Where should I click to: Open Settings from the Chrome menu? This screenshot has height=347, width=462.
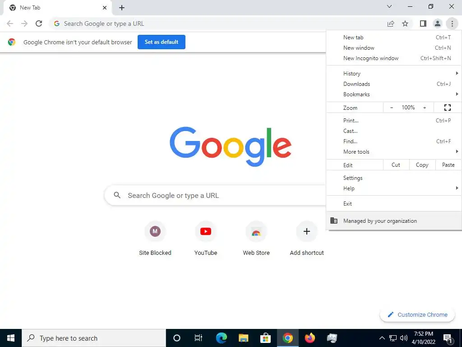tap(394, 178)
